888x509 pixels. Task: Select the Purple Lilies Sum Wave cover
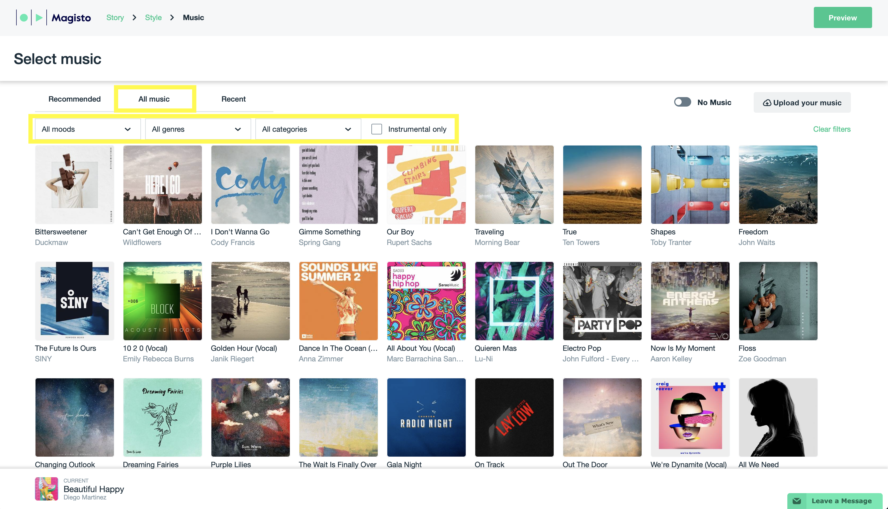[250, 417]
